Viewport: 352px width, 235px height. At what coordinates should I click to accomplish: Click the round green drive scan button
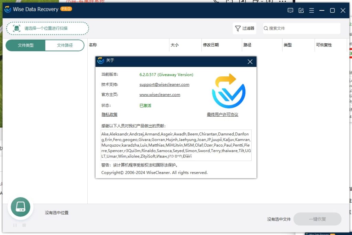pyautogui.click(x=20, y=207)
